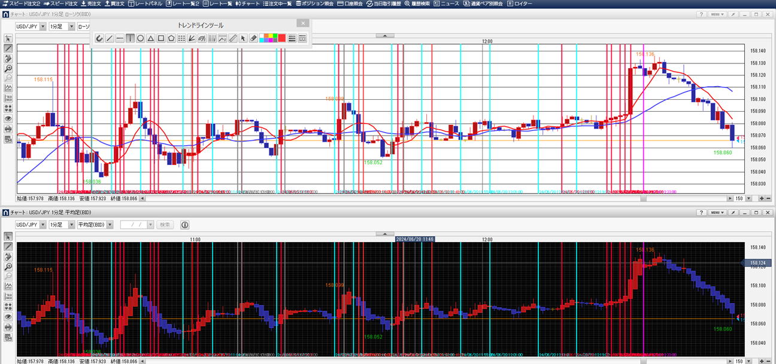Select the circle drawing tool

coord(140,38)
